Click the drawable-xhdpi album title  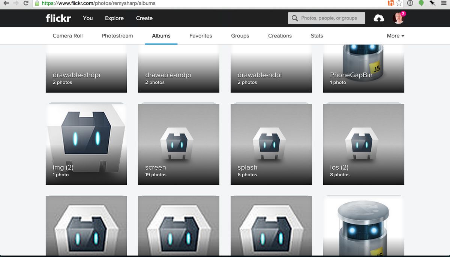point(76,75)
